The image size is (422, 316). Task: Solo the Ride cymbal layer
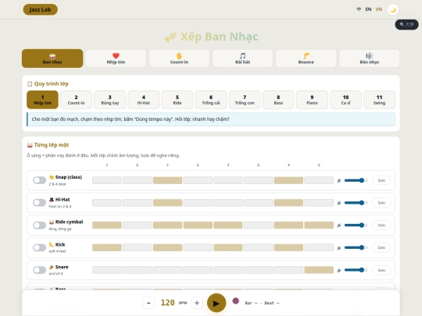381,225
